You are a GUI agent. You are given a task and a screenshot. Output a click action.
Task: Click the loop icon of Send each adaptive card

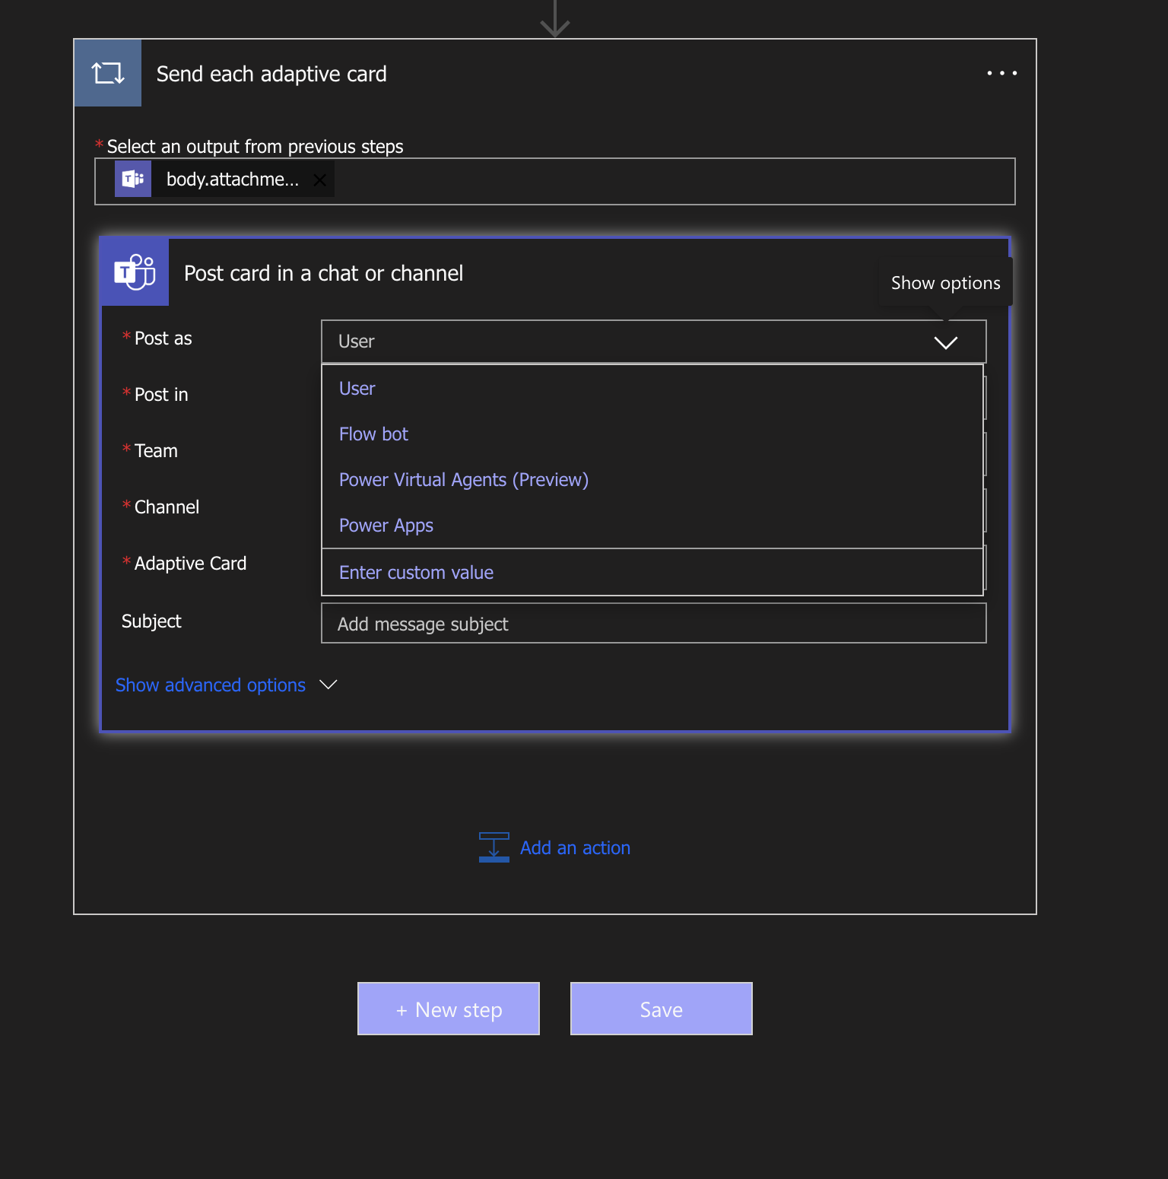point(108,73)
